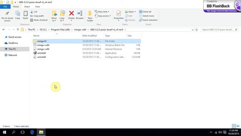This screenshot has height=136, width=241.
Task: Expand the Open button dropdown arrow
Action: click(135, 12)
